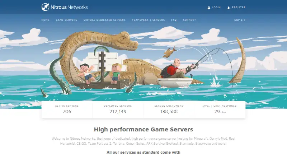
Task: Click the High performance Game Servers heading
Action: [x=143, y=129]
